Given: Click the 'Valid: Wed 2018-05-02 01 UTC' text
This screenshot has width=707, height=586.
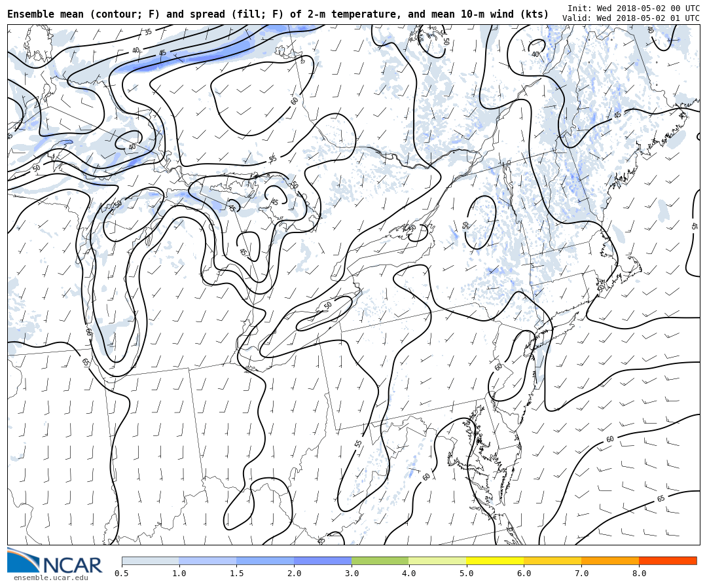Looking at the screenshot, I should click(x=631, y=18).
